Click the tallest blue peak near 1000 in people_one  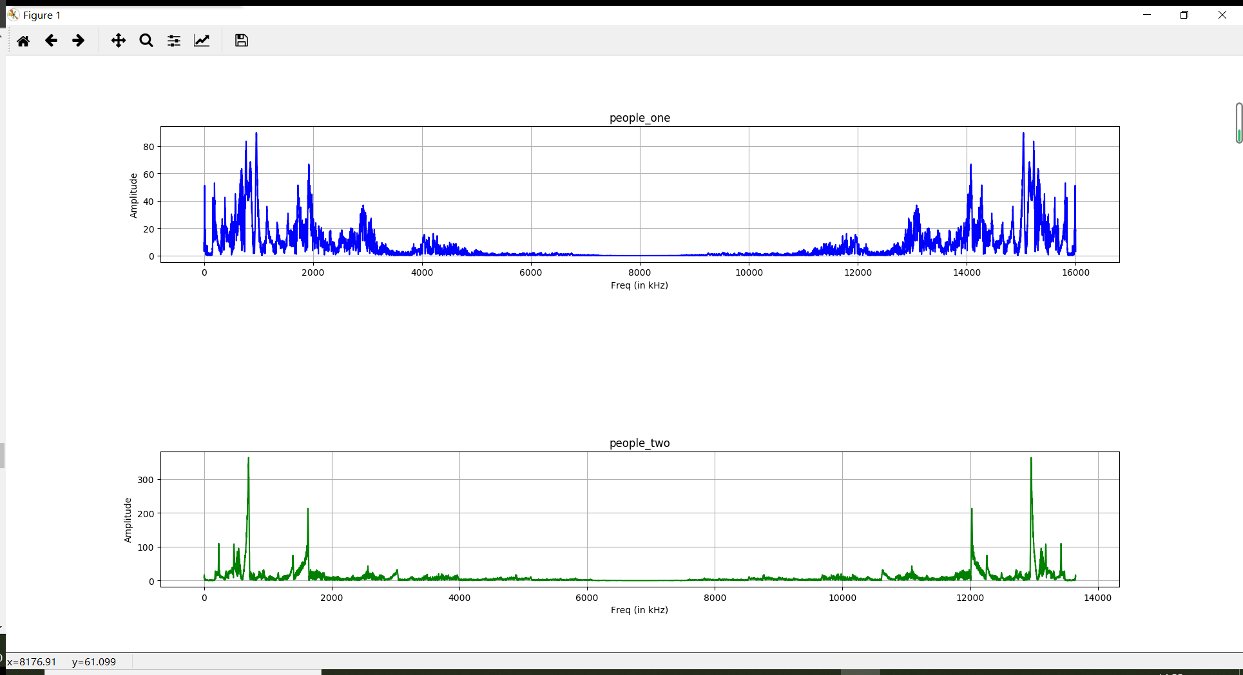(x=256, y=135)
